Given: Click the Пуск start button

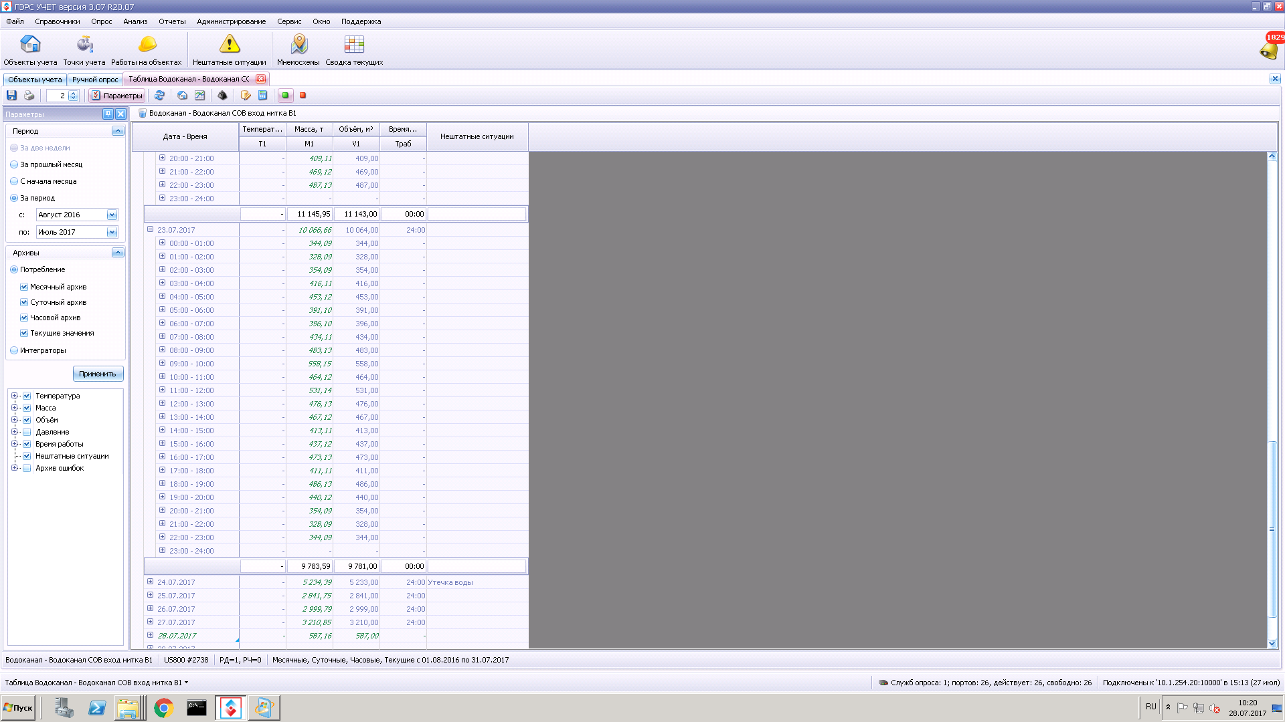Looking at the screenshot, I should pos(18,708).
